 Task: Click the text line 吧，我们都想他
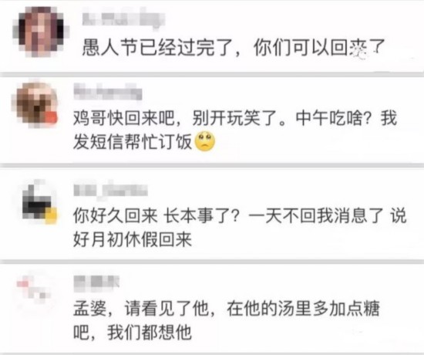[133, 332]
